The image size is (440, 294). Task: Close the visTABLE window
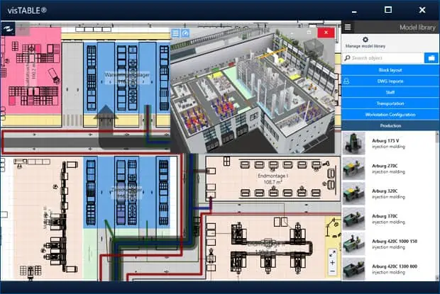pos(422,10)
